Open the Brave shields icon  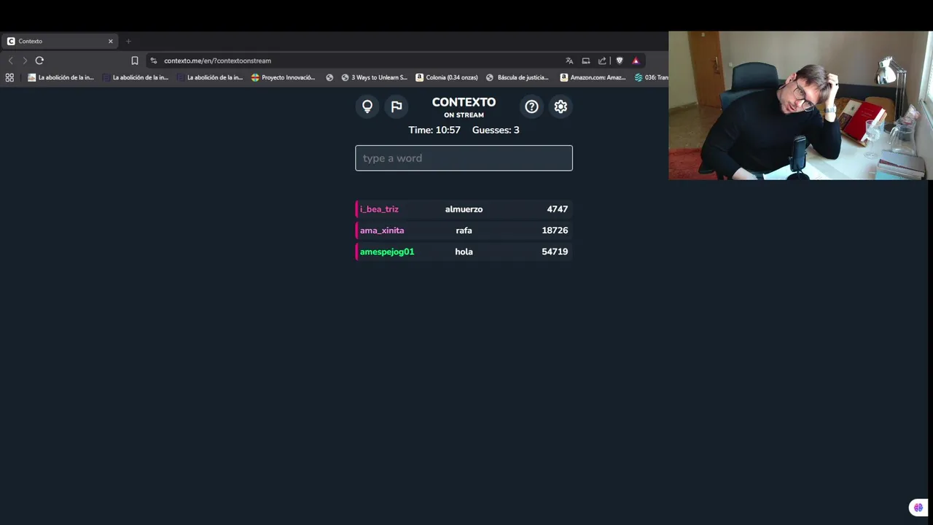pos(620,61)
